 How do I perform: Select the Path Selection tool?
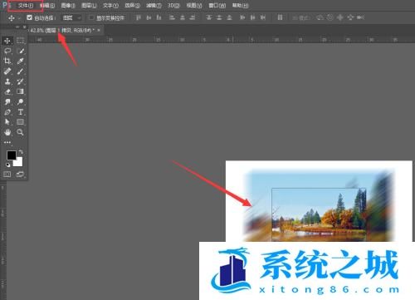pyautogui.click(x=7, y=122)
